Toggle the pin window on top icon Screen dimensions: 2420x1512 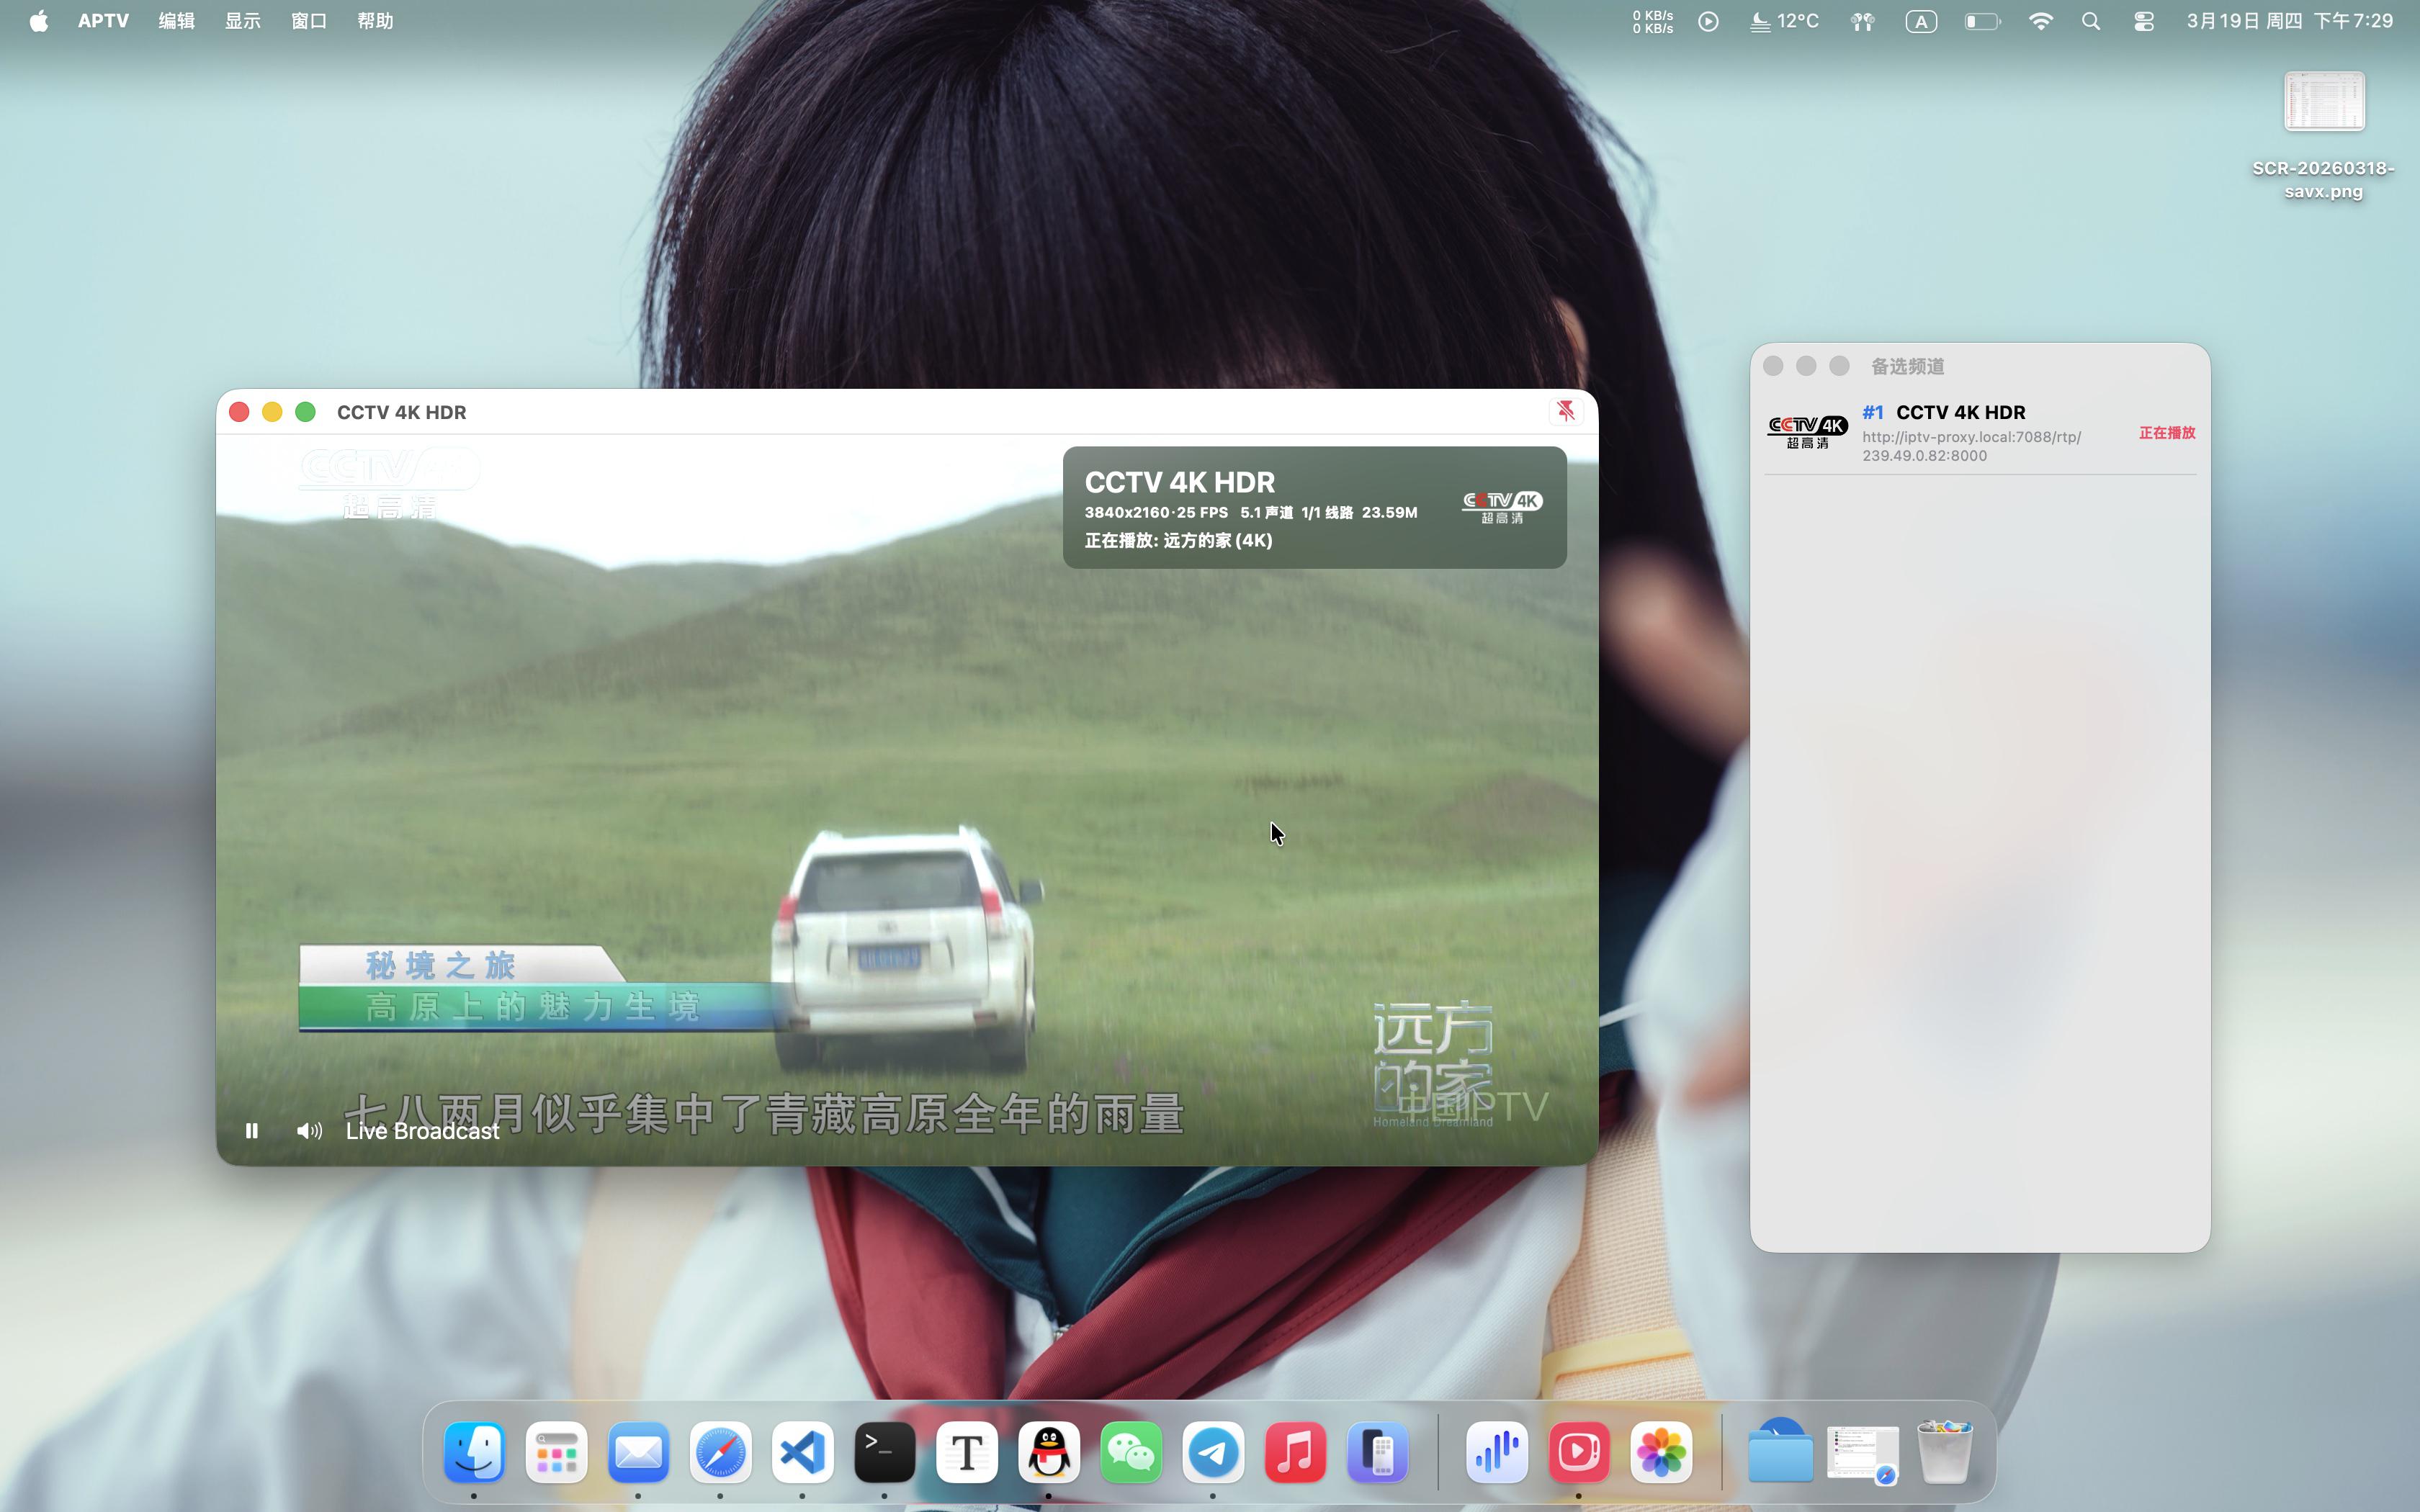[x=1565, y=411]
